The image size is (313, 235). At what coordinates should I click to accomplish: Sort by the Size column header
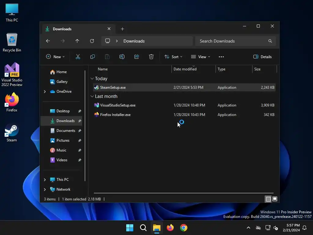click(x=257, y=69)
